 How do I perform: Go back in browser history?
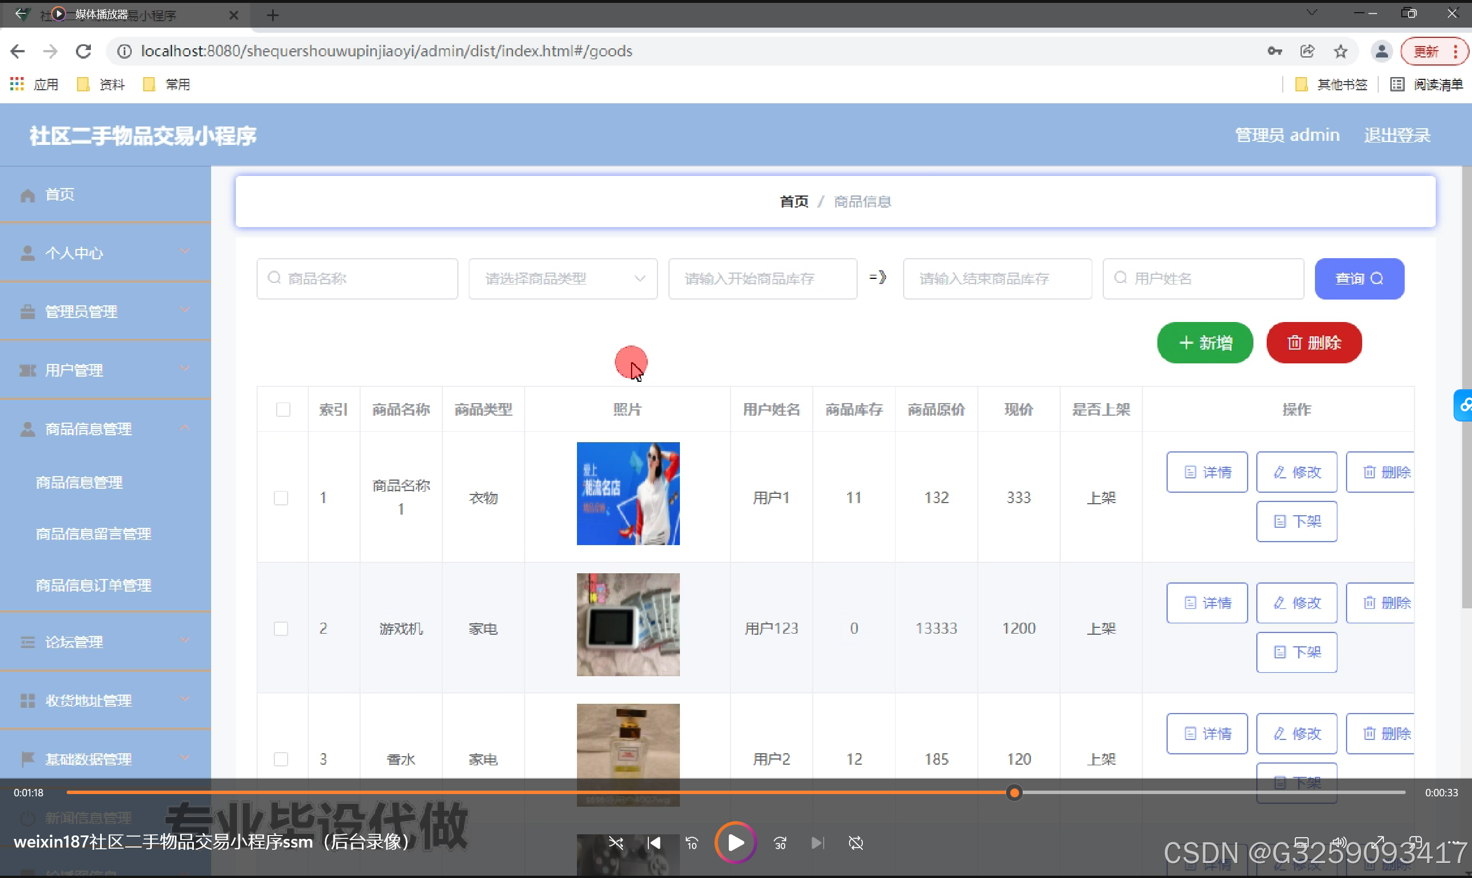point(17,52)
